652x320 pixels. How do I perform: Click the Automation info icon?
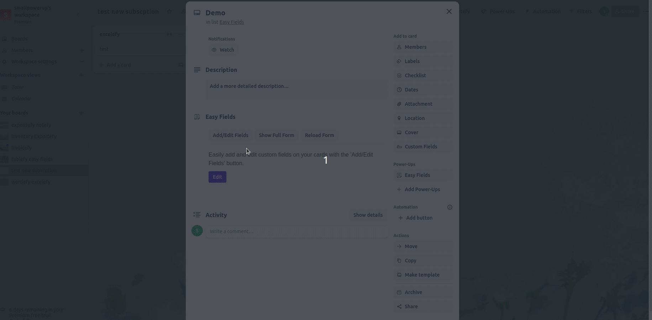449,207
